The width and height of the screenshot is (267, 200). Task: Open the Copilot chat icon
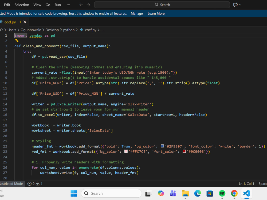tap(235, 5)
